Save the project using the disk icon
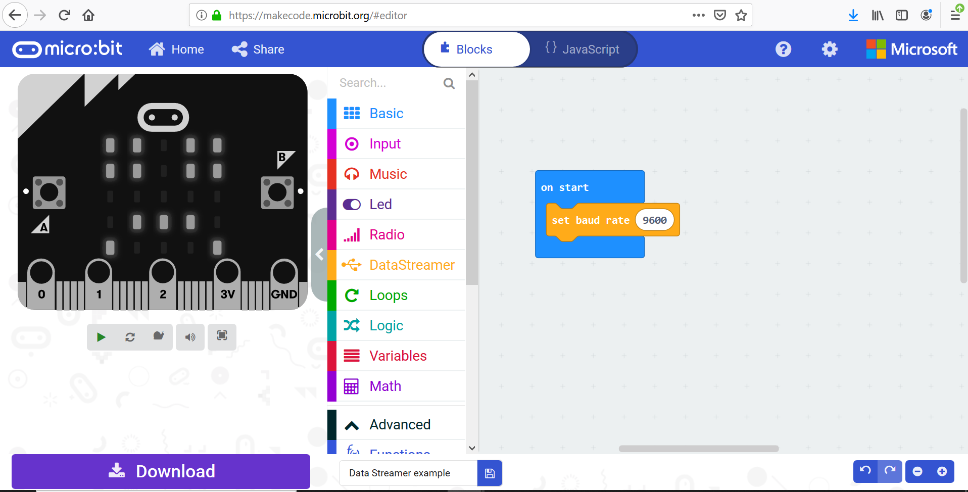The image size is (968, 492). pyautogui.click(x=489, y=473)
